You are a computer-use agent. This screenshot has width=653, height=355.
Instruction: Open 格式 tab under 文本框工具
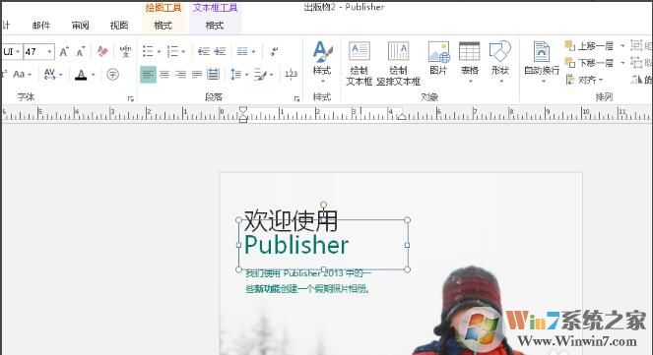(215, 26)
